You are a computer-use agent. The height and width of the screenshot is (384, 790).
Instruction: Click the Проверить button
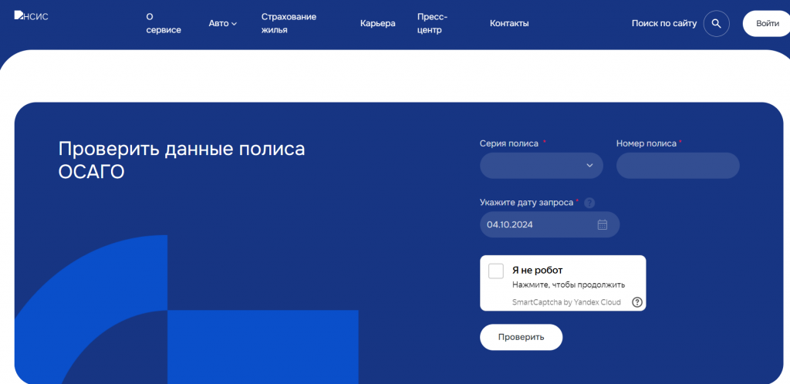pos(521,337)
